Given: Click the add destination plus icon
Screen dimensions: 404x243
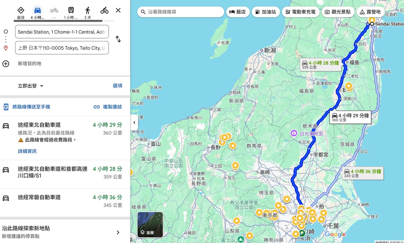Looking at the screenshot, I should (6, 64).
